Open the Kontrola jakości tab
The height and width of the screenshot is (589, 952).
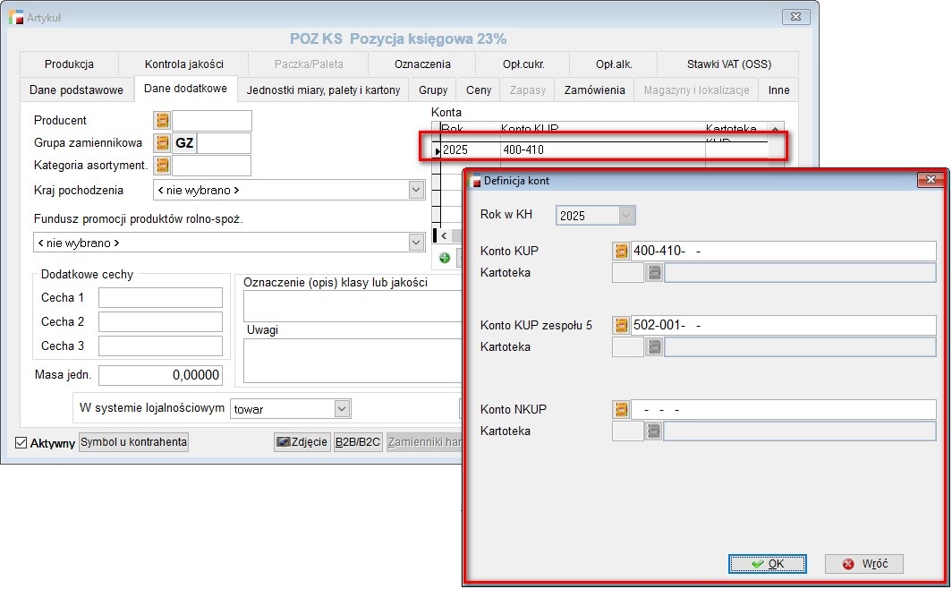click(x=183, y=64)
